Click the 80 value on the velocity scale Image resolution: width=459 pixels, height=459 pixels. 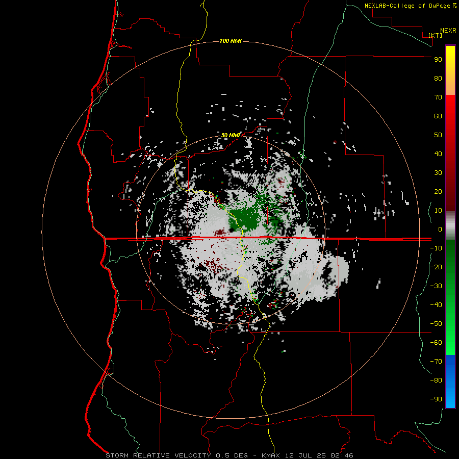(438, 78)
